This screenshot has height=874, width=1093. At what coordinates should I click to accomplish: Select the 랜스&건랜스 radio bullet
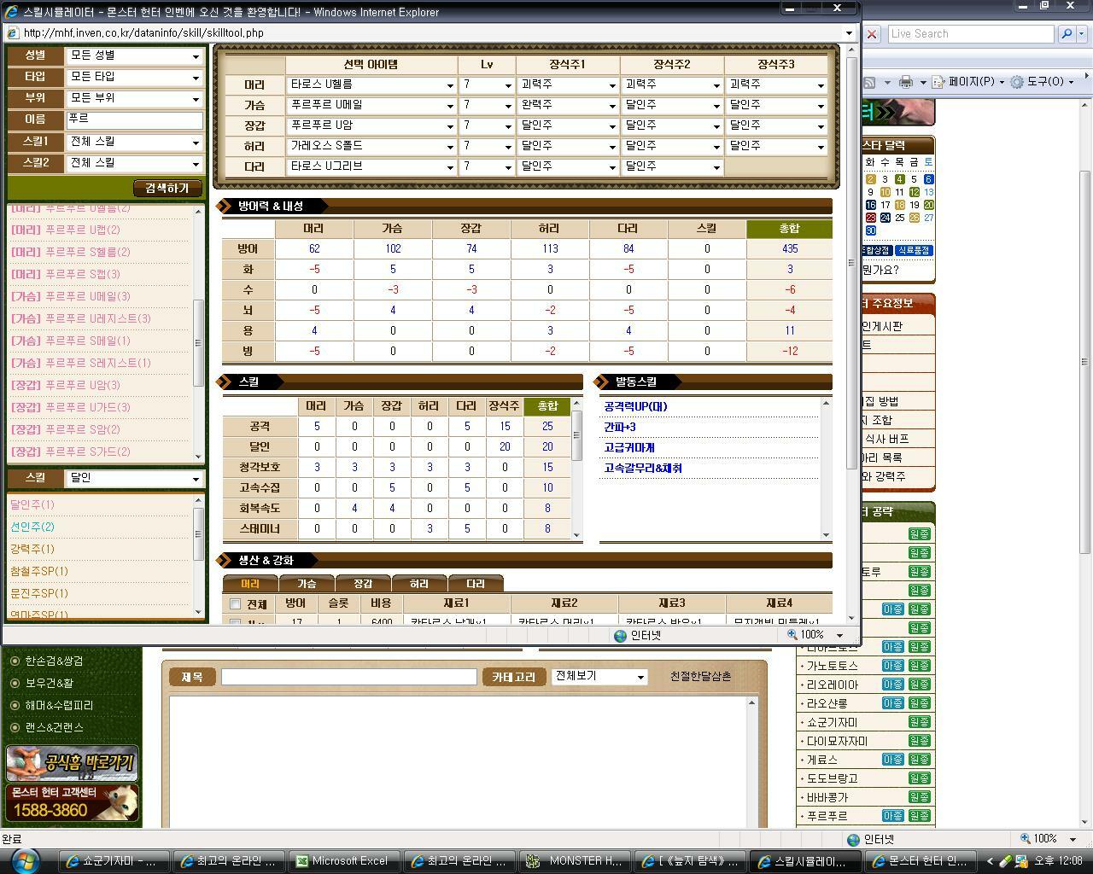pyautogui.click(x=15, y=727)
